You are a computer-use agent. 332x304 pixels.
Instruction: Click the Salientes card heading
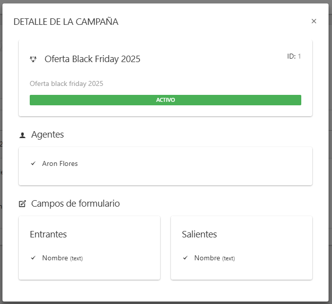click(199, 234)
